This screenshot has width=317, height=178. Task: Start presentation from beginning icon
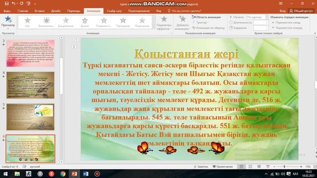click(29, 3)
